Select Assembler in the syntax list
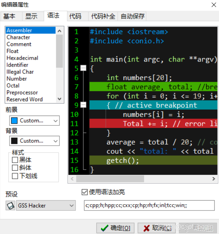This screenshot has height=234, width=219. click(31, 30)
